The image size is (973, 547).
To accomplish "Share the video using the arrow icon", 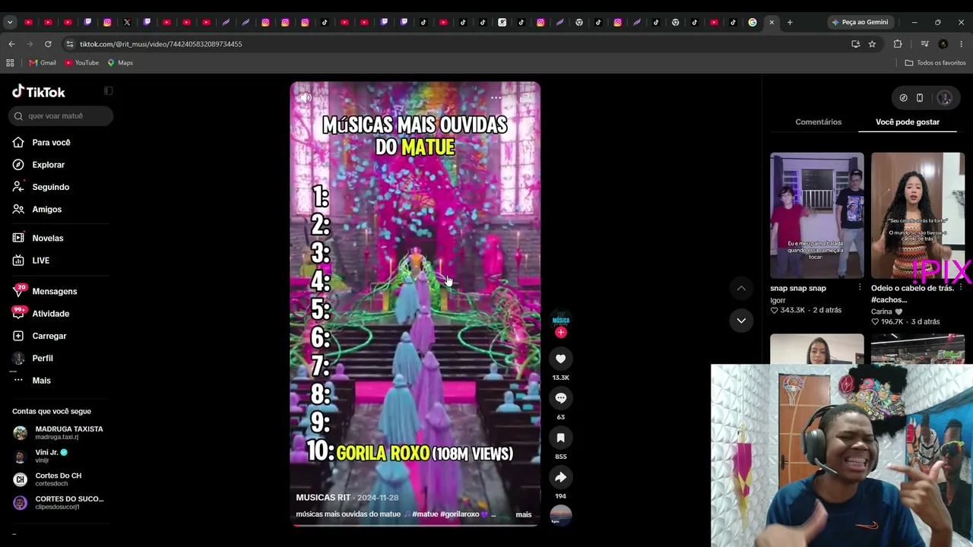I will click(560, 477).
